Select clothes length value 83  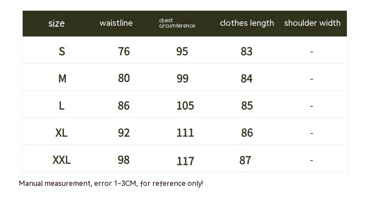[247, 52]
